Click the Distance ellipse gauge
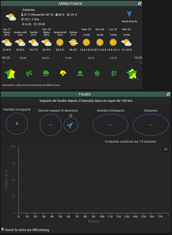This screenshot has height=235, width=172. tap(151, 125)
